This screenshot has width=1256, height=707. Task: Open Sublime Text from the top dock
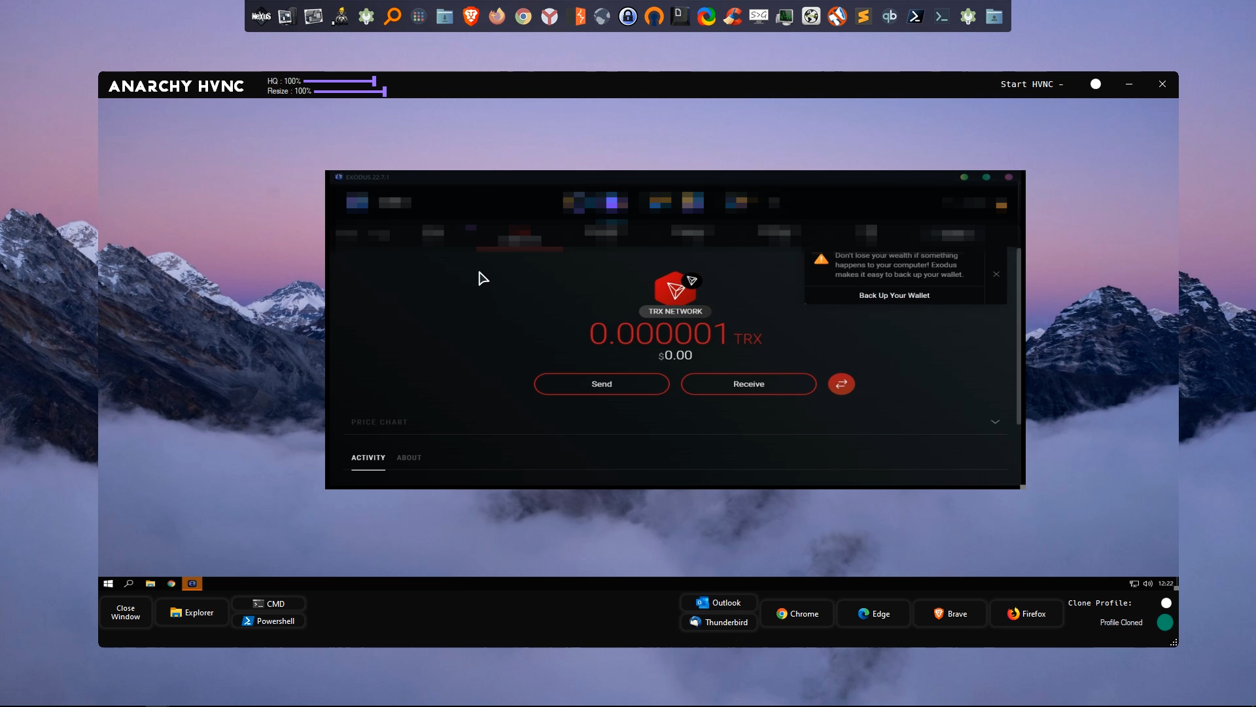tap(863, 16)
